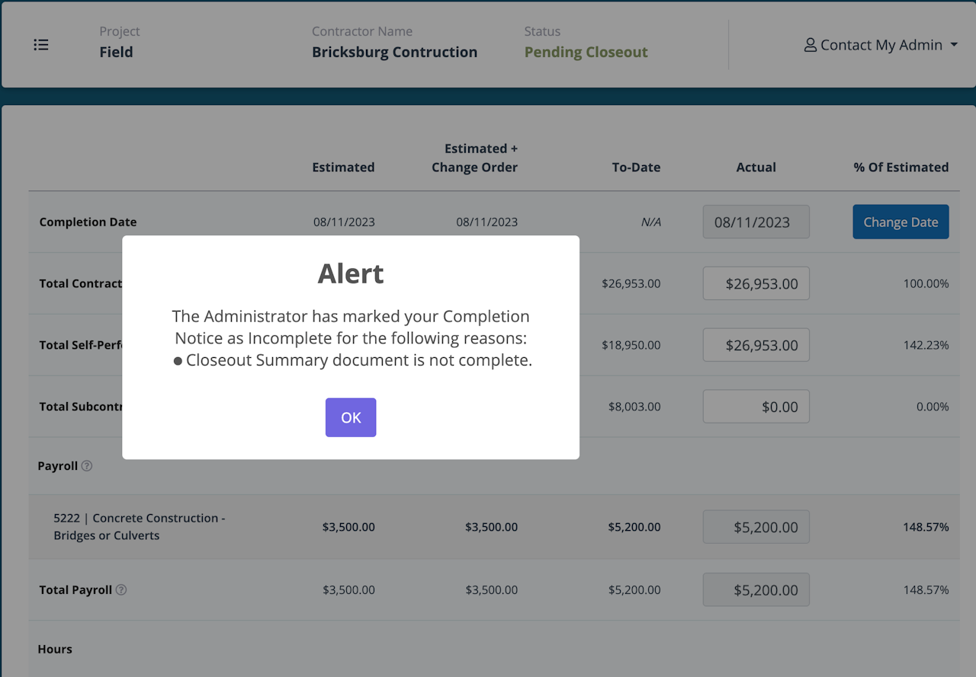This screenshot has height=677, width=976.
Task: Click the Actual column header
Action: (756, 168)
